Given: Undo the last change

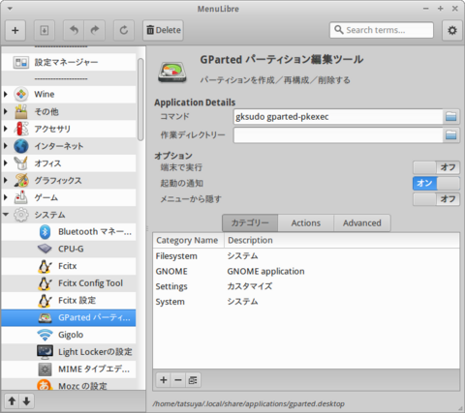Looking at the screenshot, I should pos(74,31).
